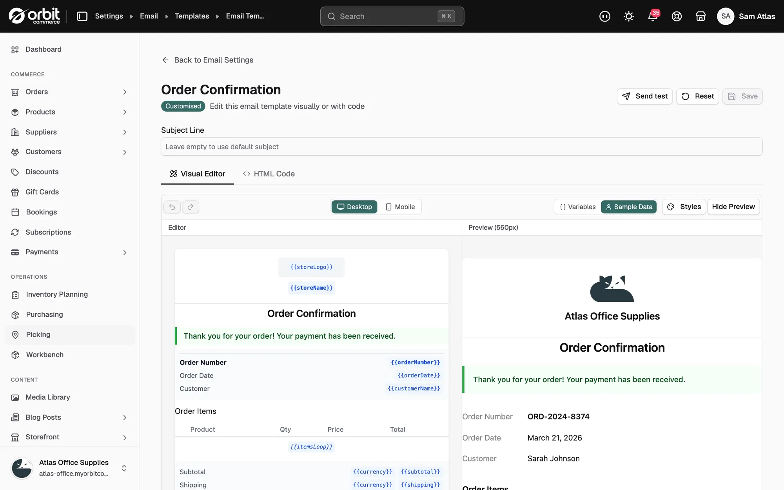Show Variables in preview
This screenshot has height=490, width=784.
[x=577, y=207]
